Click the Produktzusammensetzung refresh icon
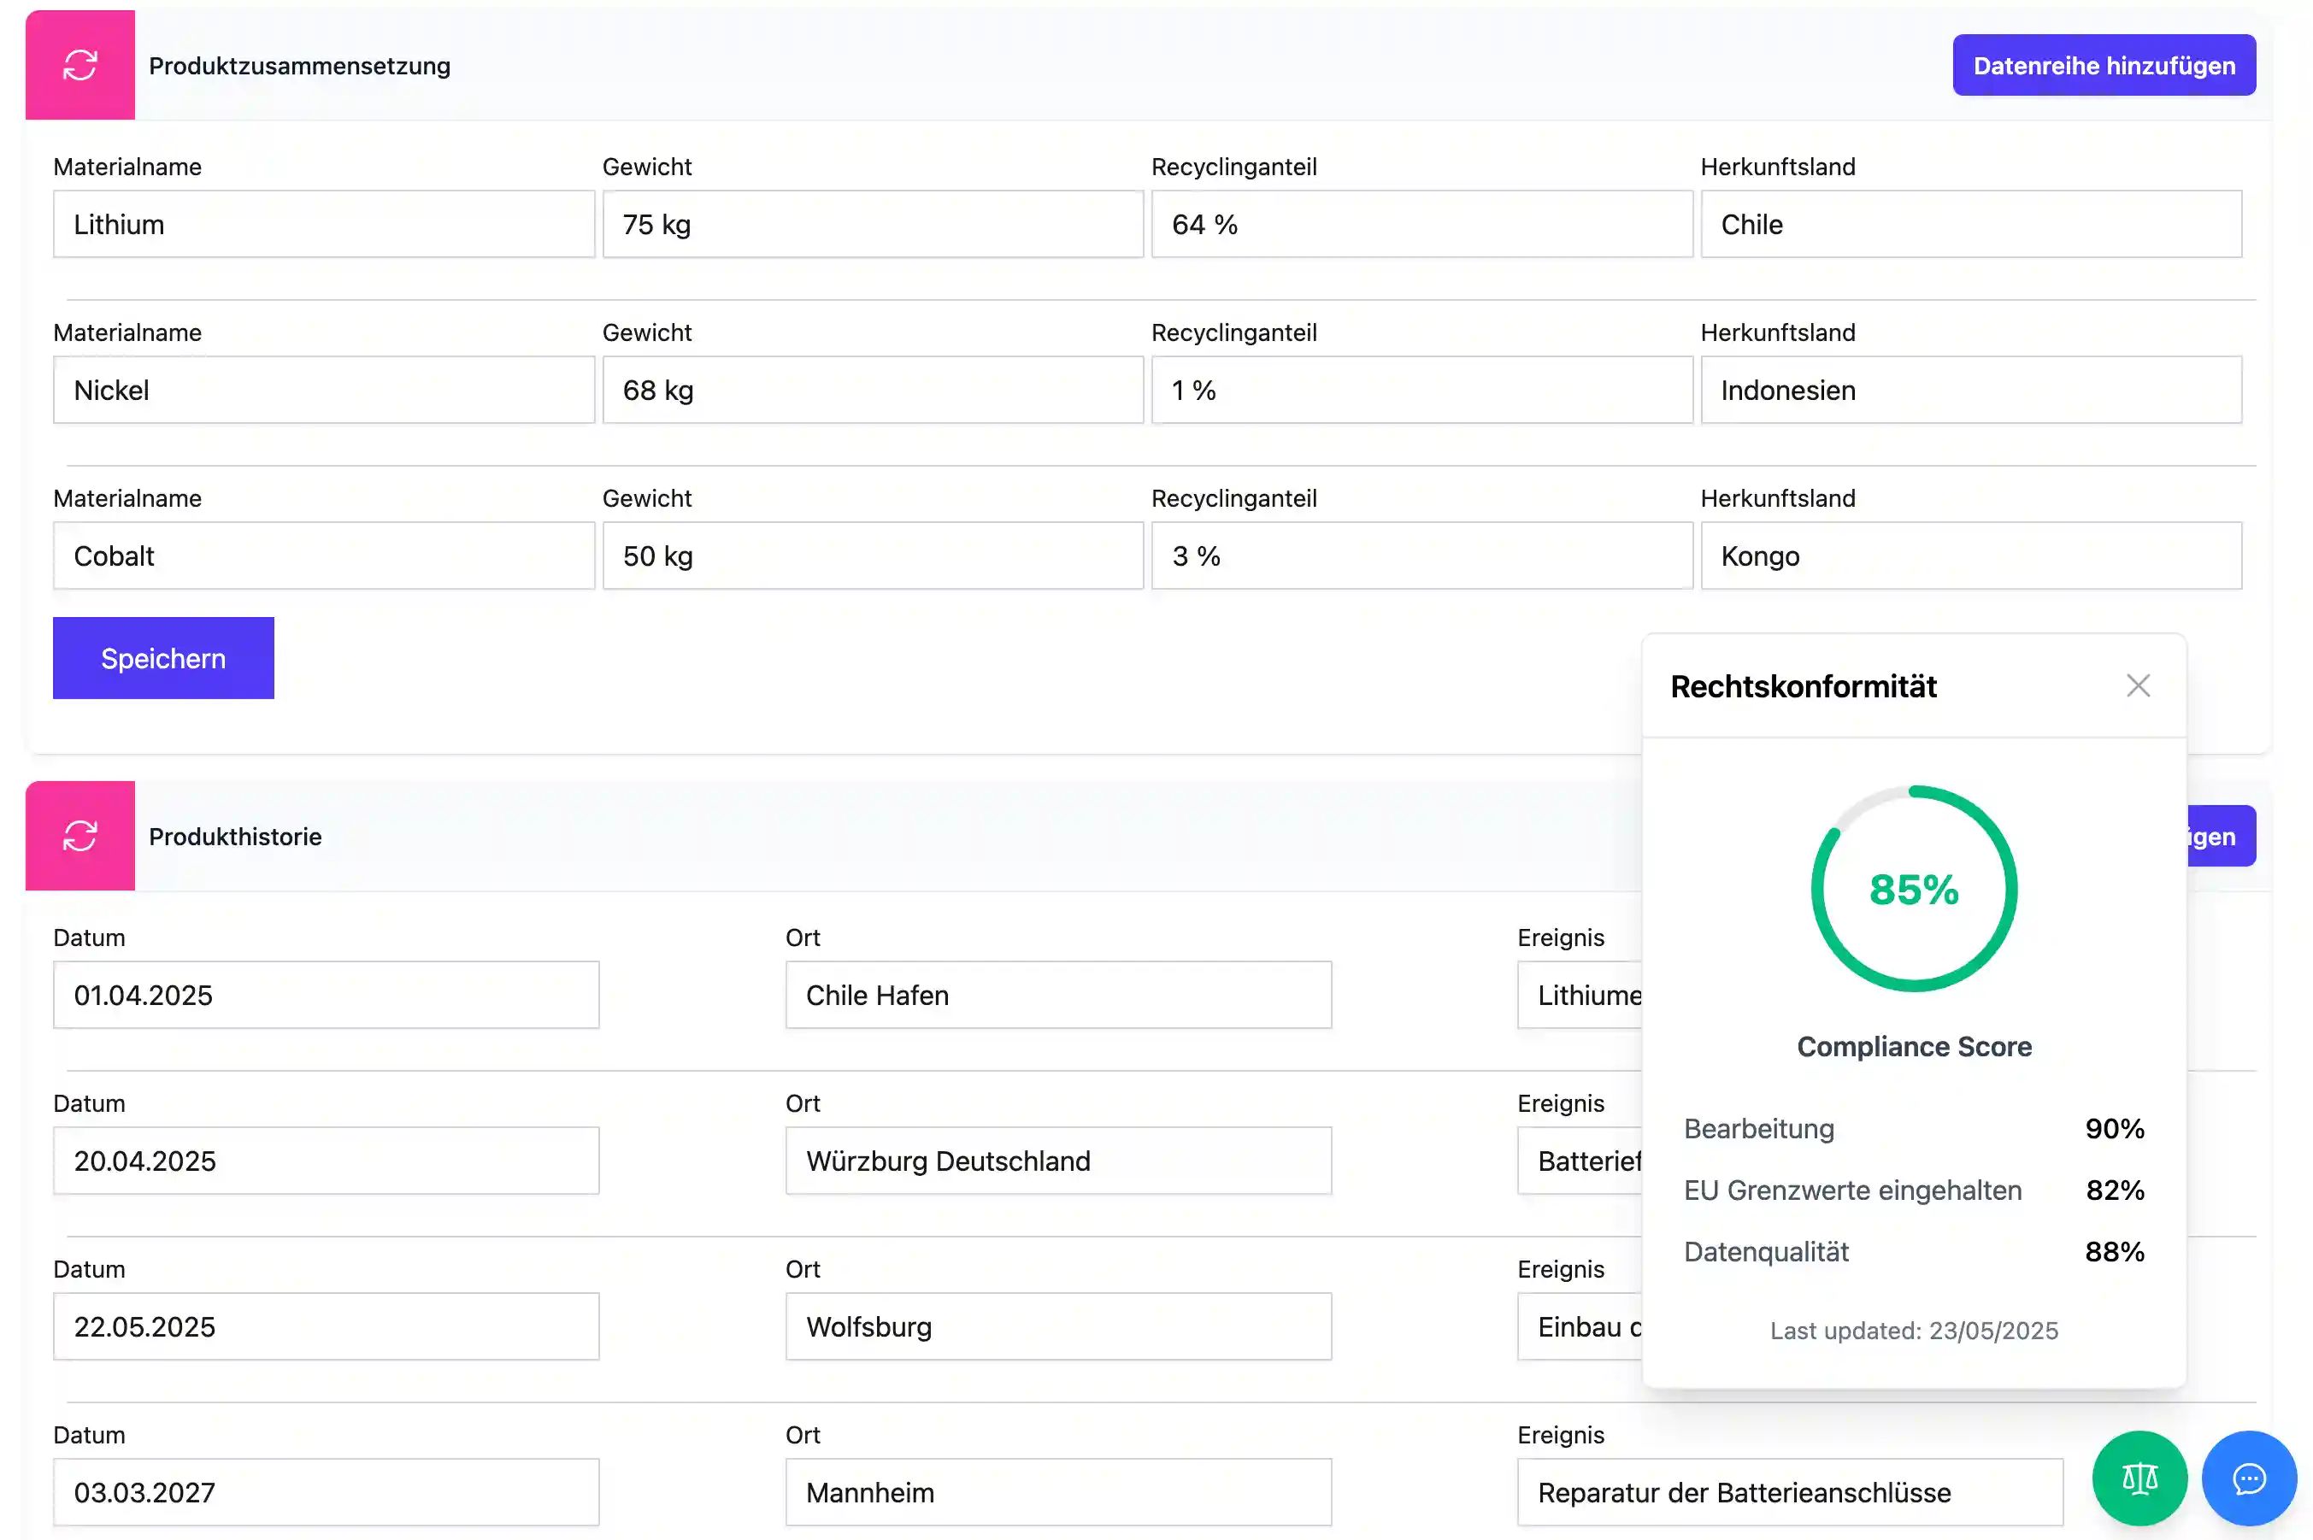 [x=79, y=66]
